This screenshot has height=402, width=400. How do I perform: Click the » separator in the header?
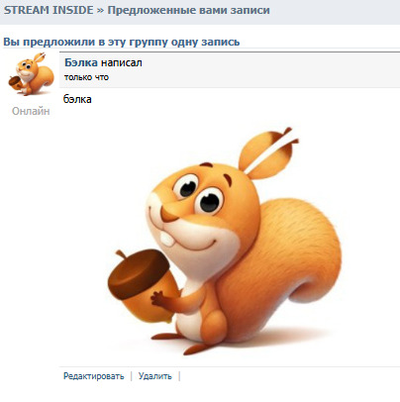click(100, 11)
